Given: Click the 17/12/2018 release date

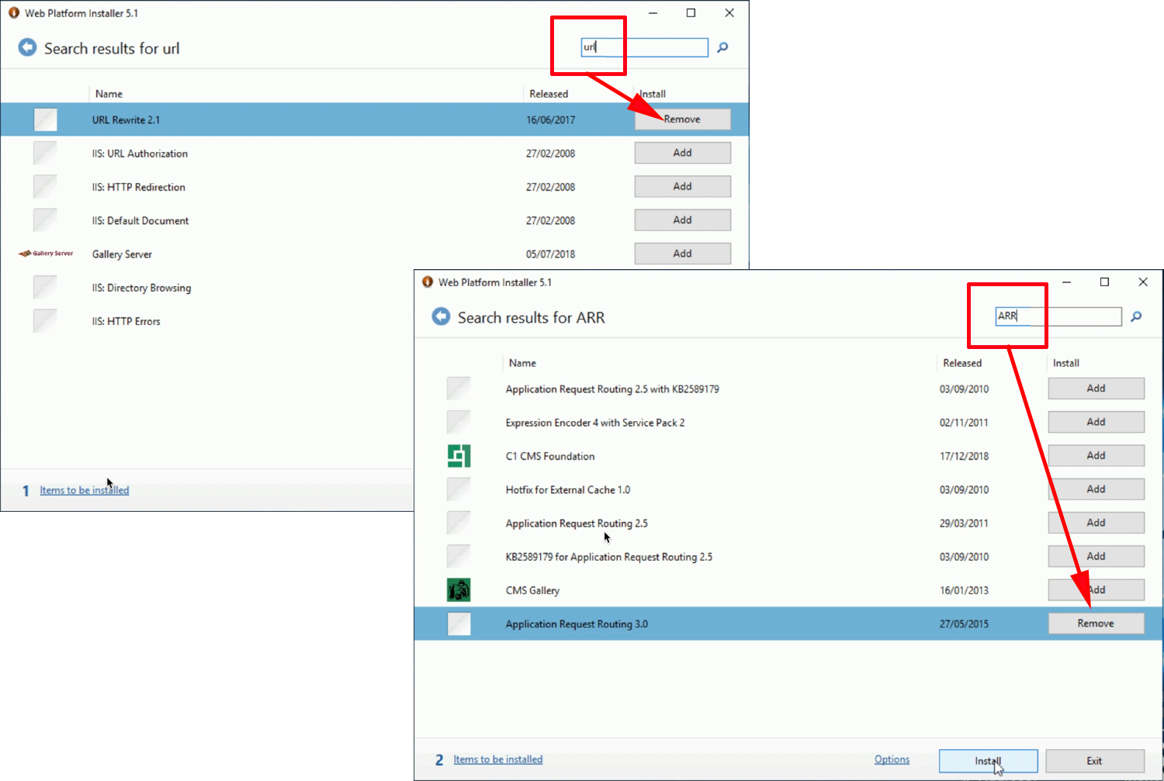Looking at the screenshot, I should (x=964, y=456).
